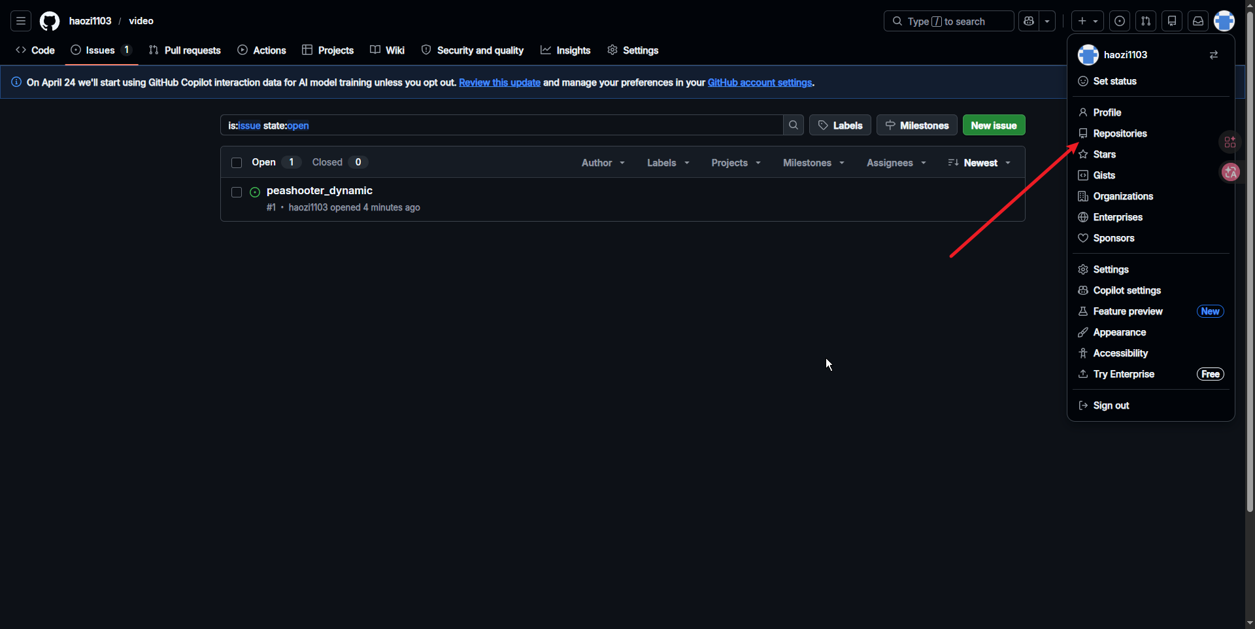
Task: Open the Newest sort dropdown
Action: pyautogui.click(x=979, y=163)
